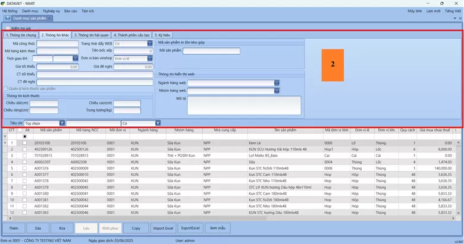Click the Import Excel button
The image size is (464, 244).
163,228
